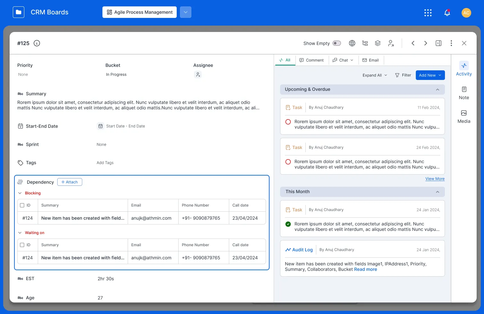484x314 pixels.
Task: Click the Priority value None
Action: 23,75
